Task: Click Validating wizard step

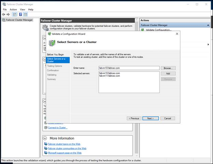Action: coord(52,75)
